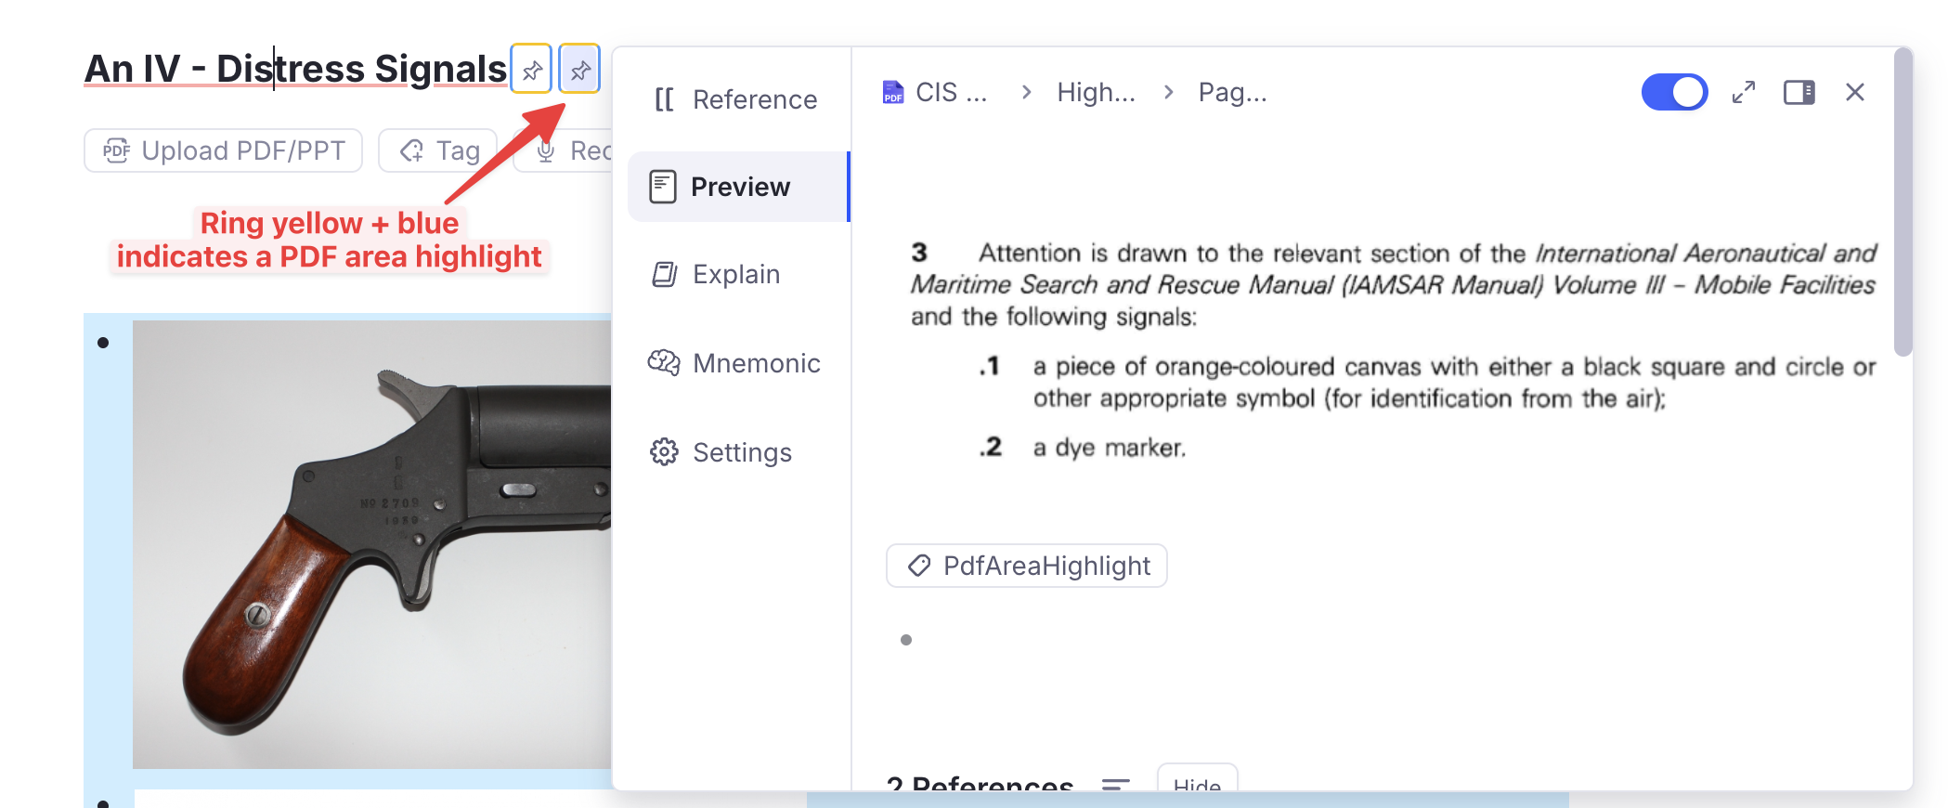Click the 'High...' breadcrumb item
This screenshot has height=808, width=1948.
click(x=1096, y=92)
